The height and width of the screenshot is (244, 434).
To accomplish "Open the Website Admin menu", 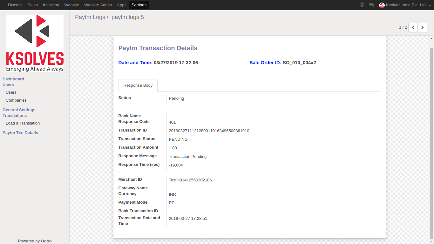I will coord(98,5).
